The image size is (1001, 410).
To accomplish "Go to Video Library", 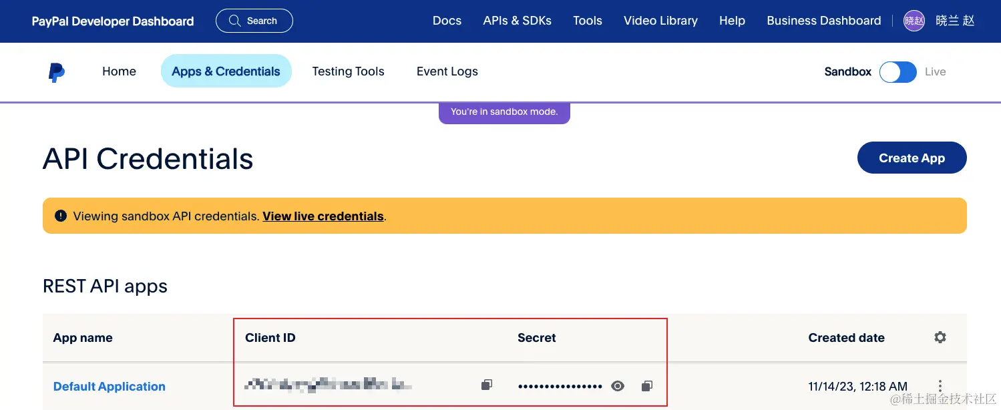I will click(660, 21).
